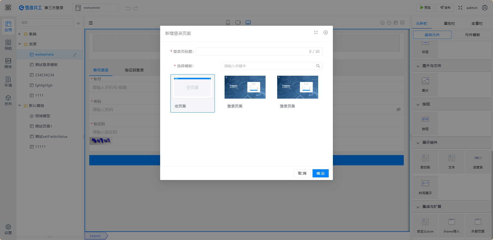Focus the 登录页标题 input field
493x240 pixels.
(259, 52)
